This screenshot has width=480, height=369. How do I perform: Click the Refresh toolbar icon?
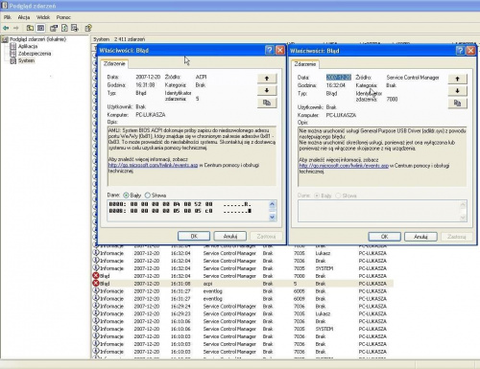pos(64,28)
